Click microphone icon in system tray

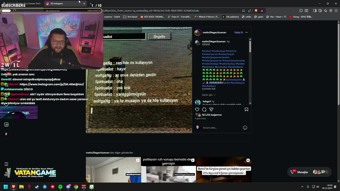[x=308, y=187]
